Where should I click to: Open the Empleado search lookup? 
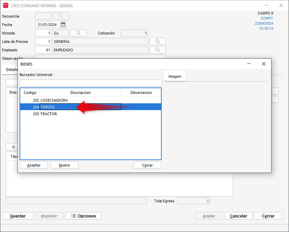coord(158,50)
